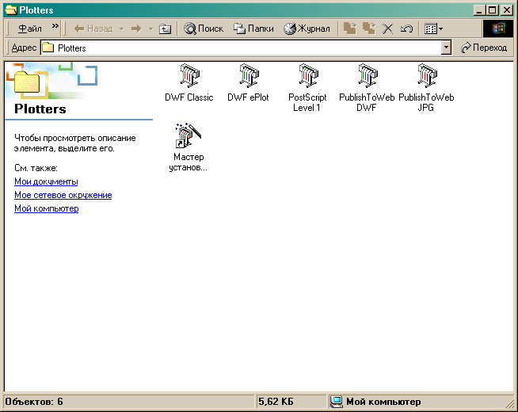Image resolution: width=518 pixels, height=412 pixels.
Task: Open the DWF Classic plotter icon
Action: point(189,82)
